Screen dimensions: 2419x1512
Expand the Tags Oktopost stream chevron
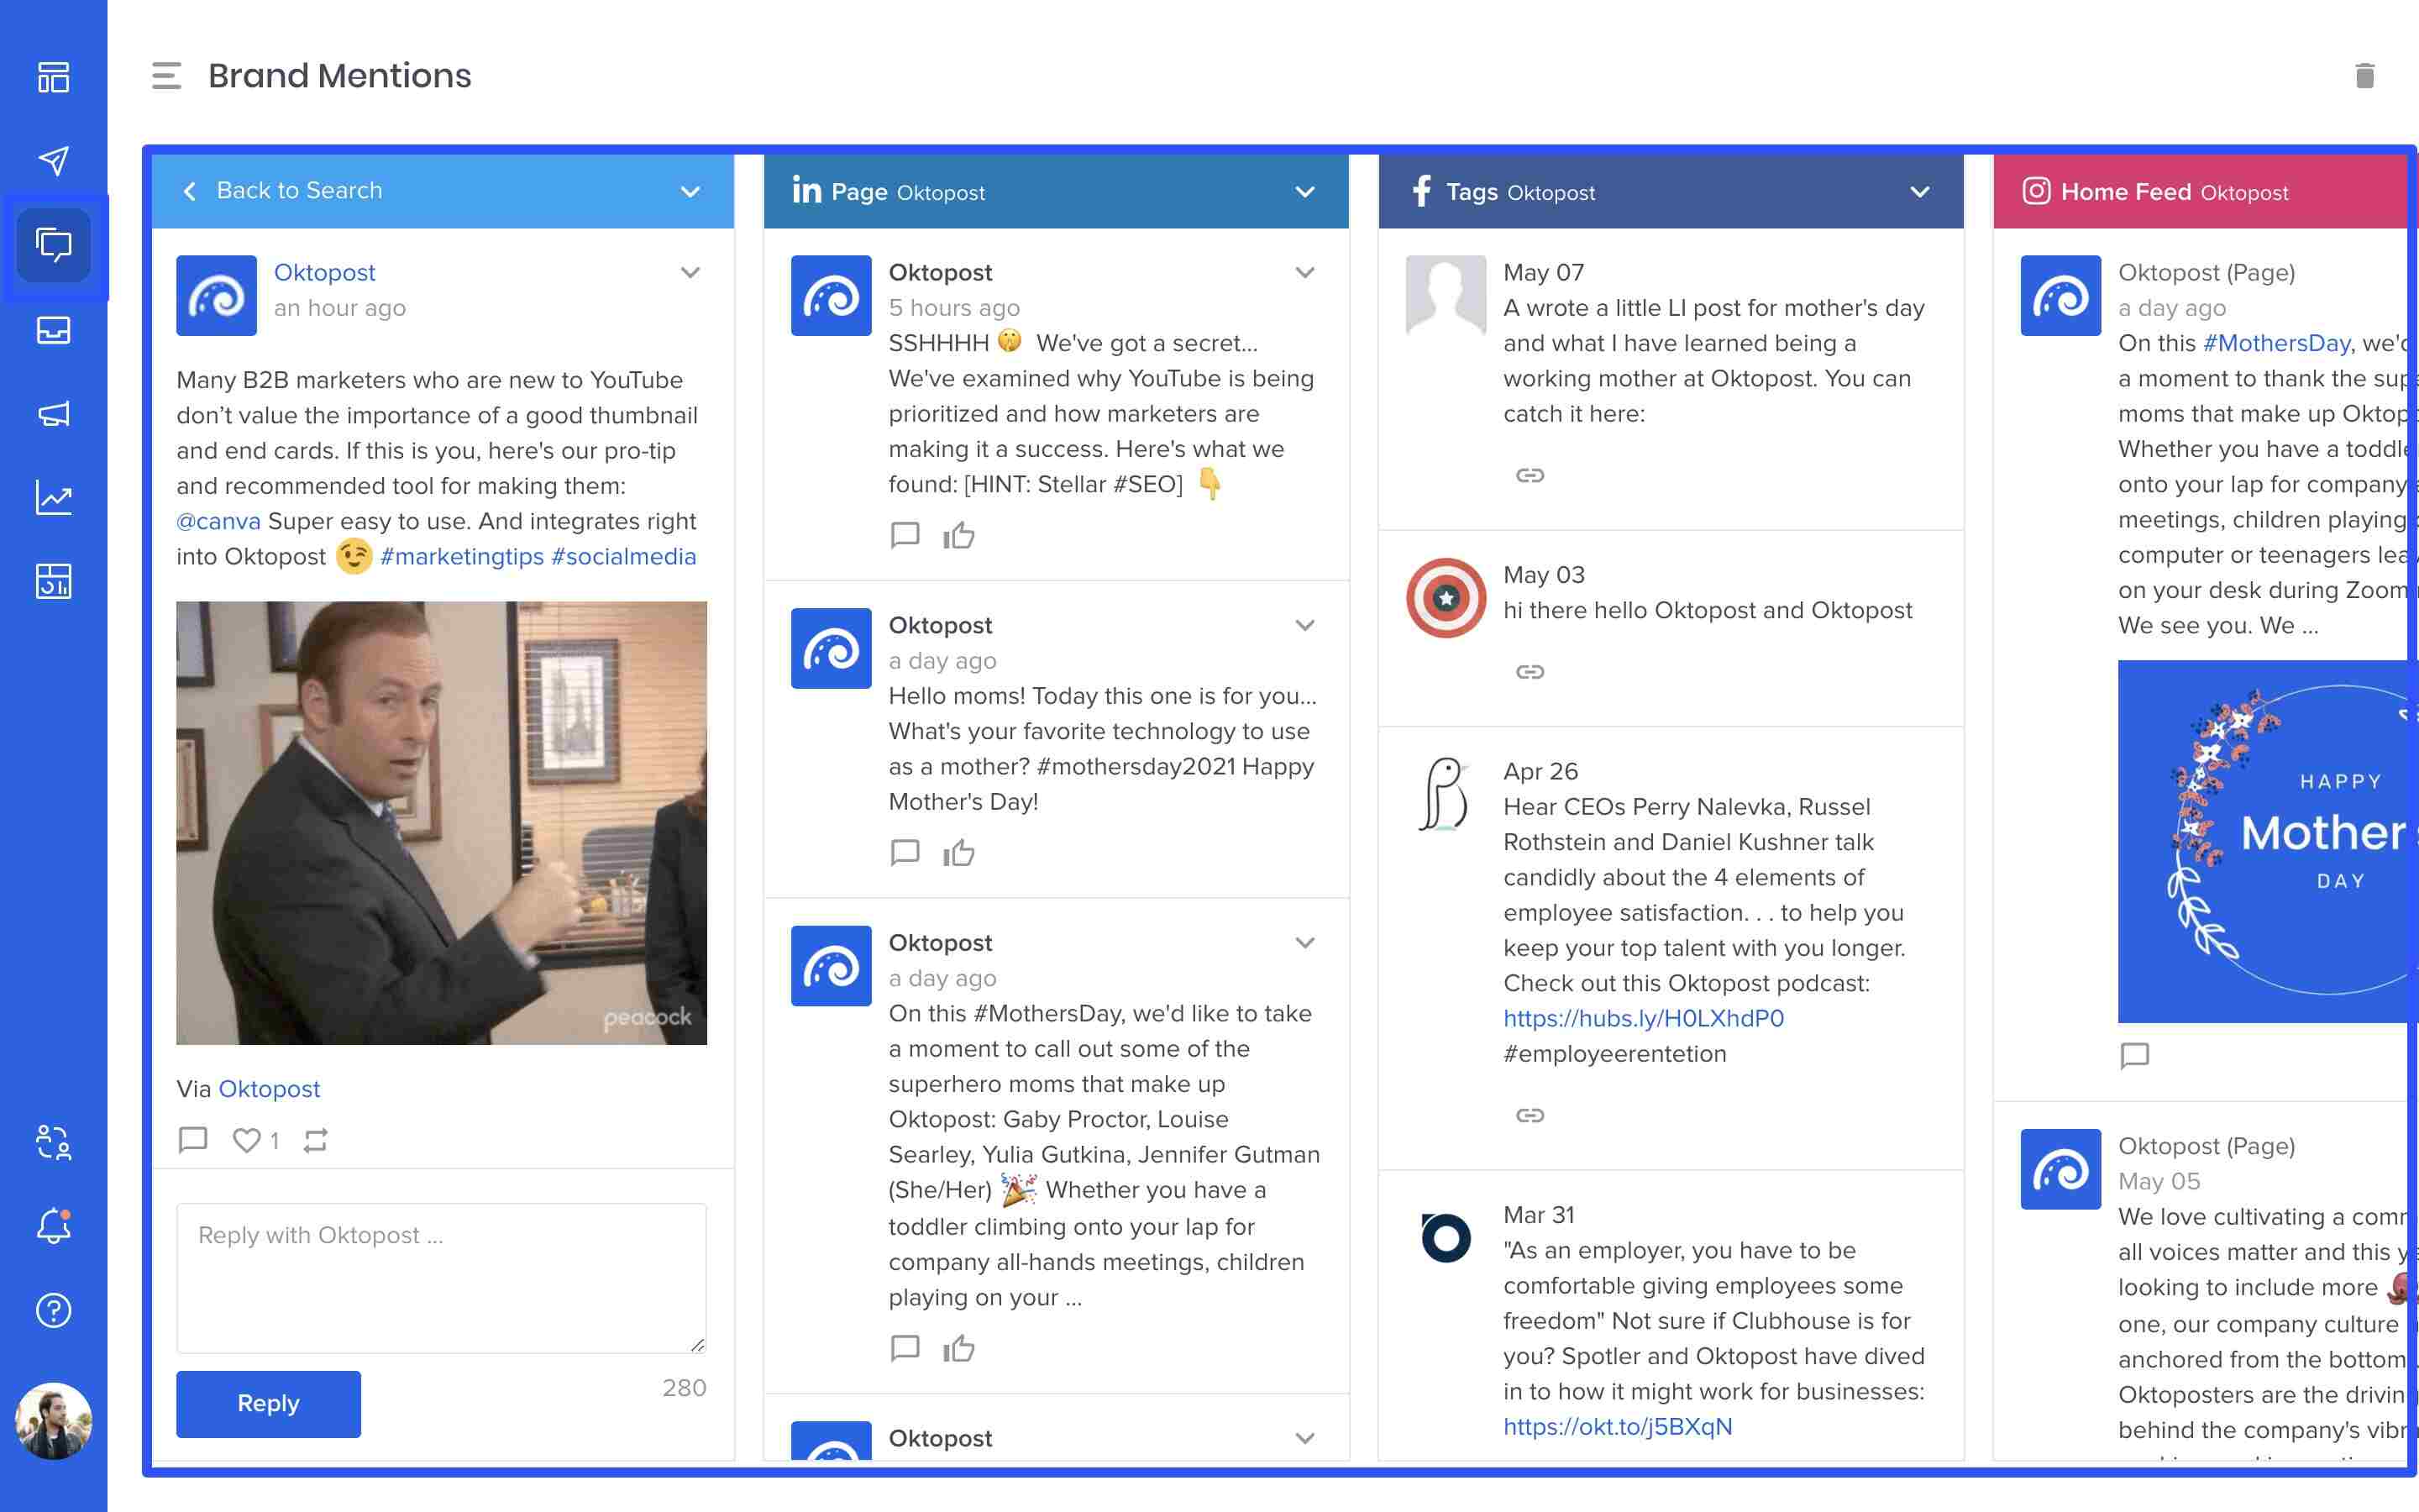pyautogui.click(x=1919, y=192)
